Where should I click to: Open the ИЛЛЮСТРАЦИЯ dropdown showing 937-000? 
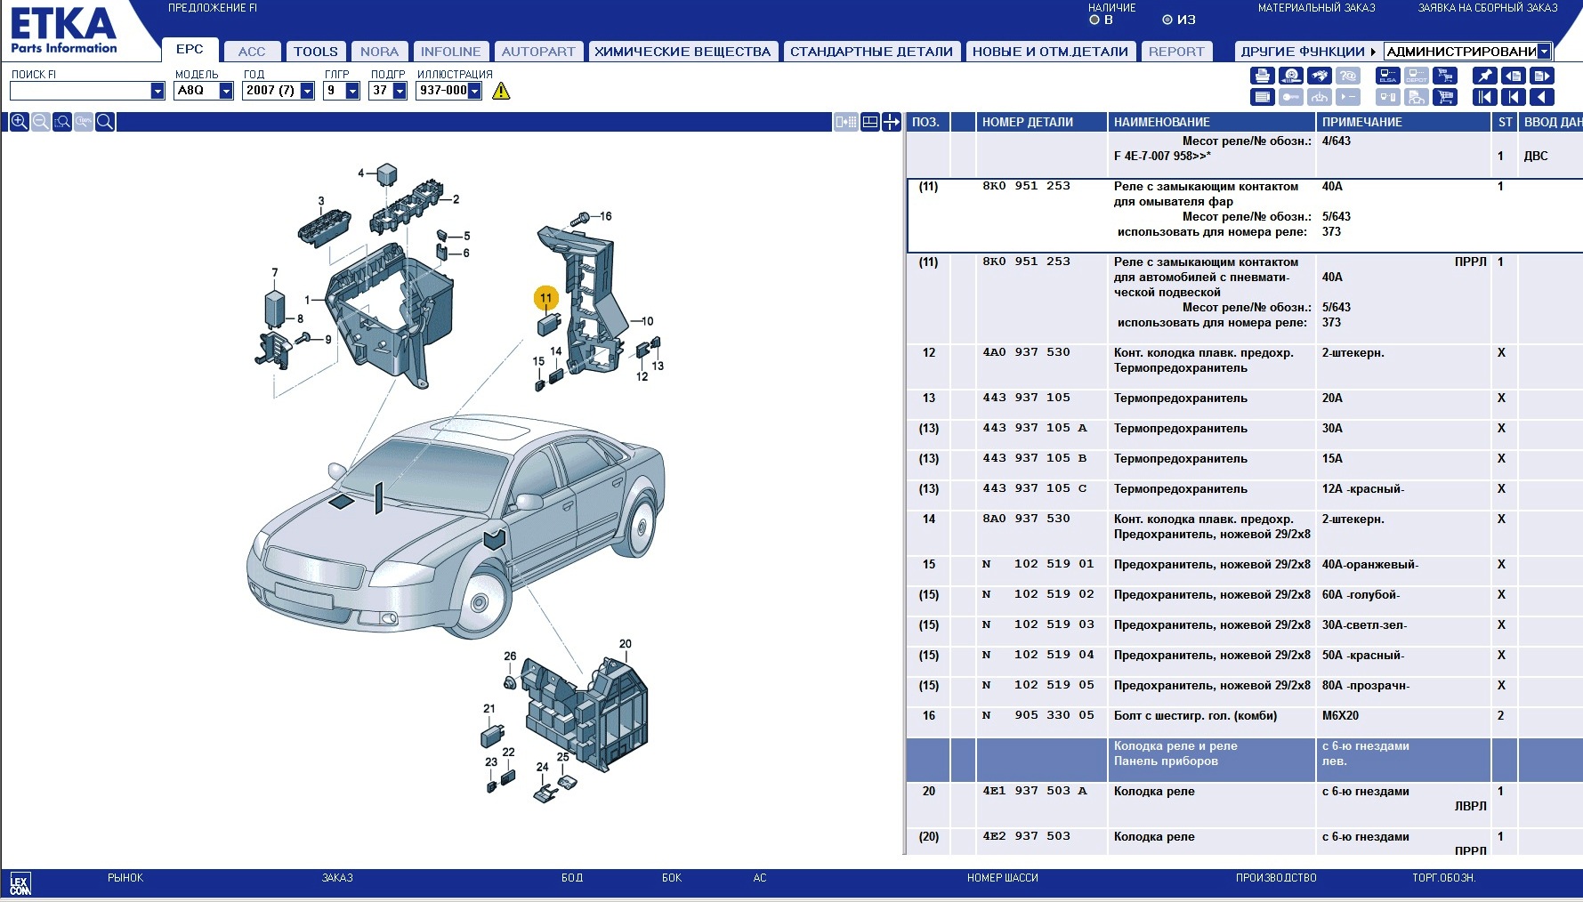click(x=474, y=91)
